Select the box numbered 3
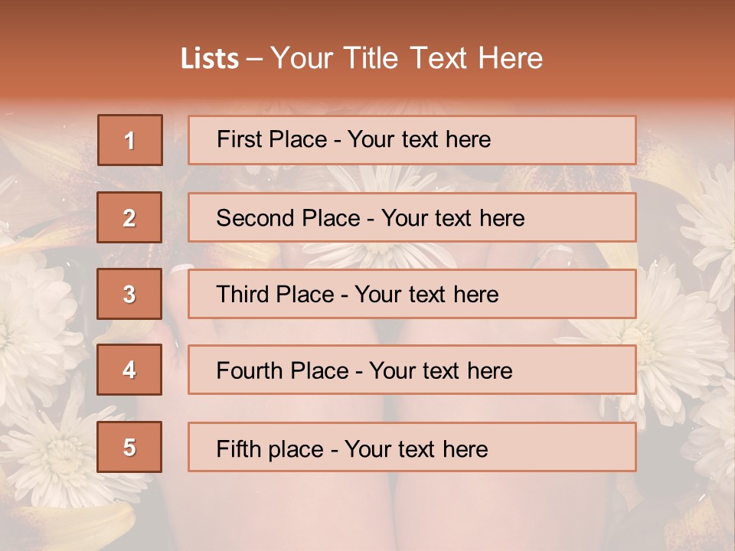 click(x=129, y=294)
